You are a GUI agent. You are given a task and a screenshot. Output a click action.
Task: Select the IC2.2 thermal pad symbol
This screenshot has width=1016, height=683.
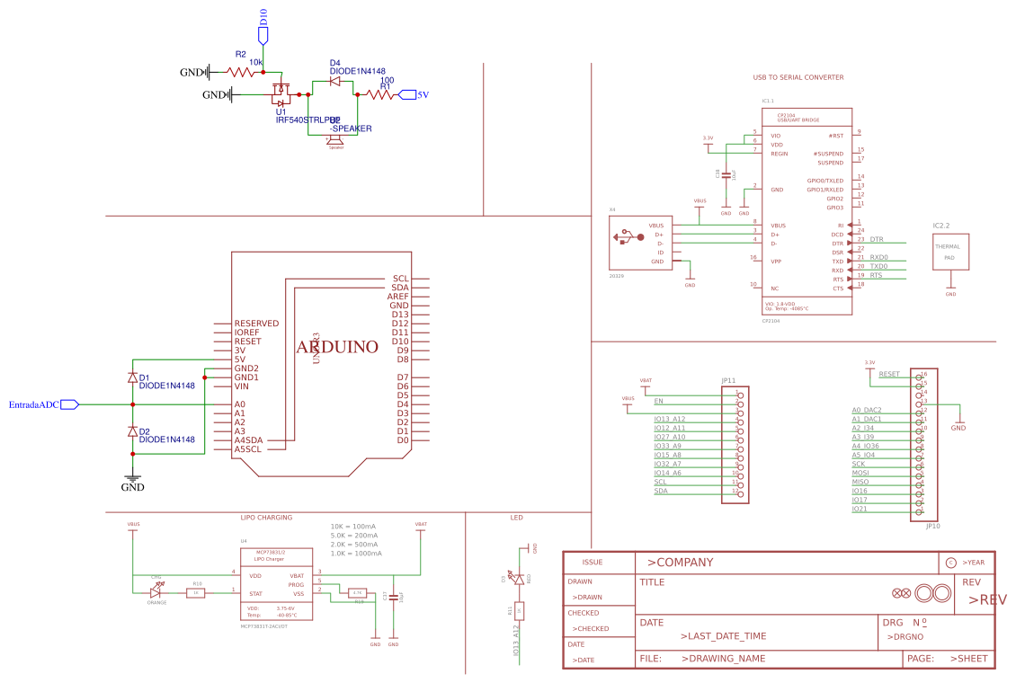[x=950, y=252]
